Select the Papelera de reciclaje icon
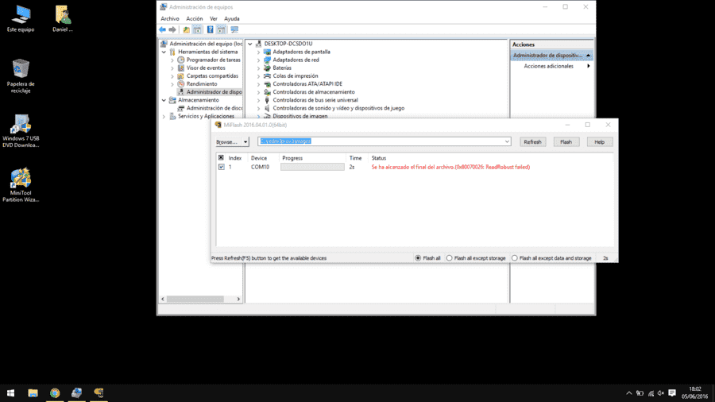 [21, 76]
